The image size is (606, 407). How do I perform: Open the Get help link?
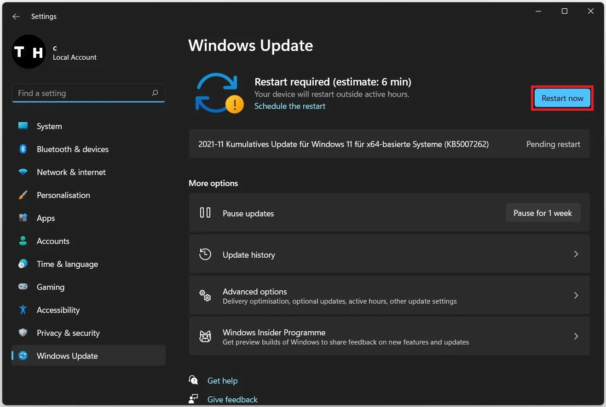pos(222,380)
